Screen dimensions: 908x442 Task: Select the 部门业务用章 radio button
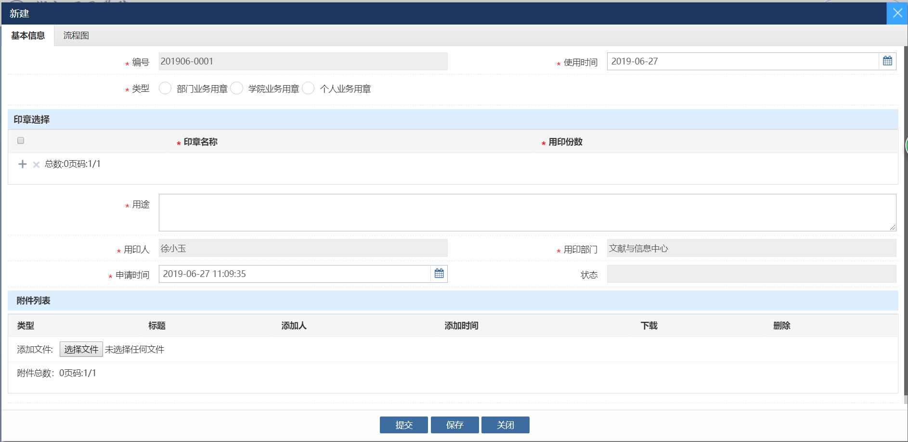coord(165,88)
